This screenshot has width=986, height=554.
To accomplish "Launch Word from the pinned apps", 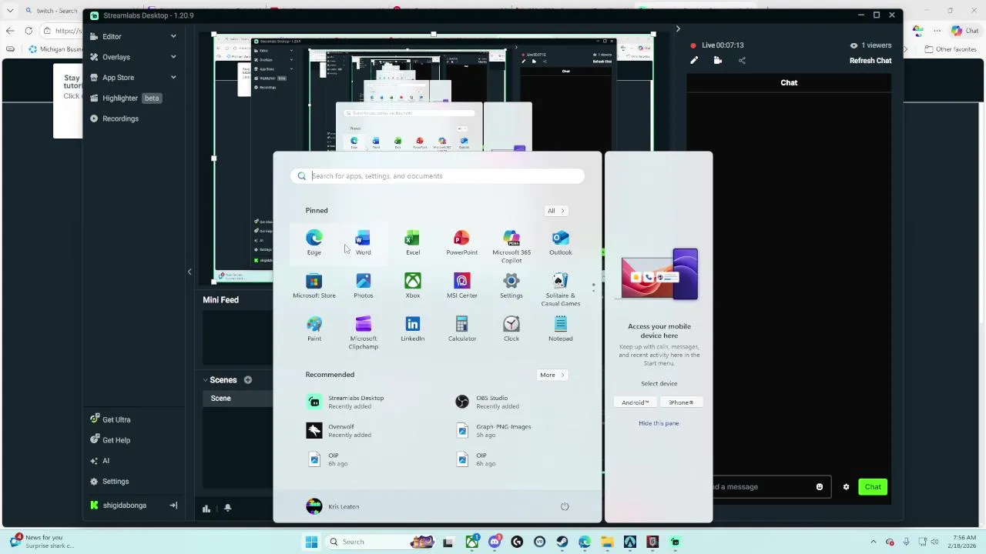I will click(363, 242).
